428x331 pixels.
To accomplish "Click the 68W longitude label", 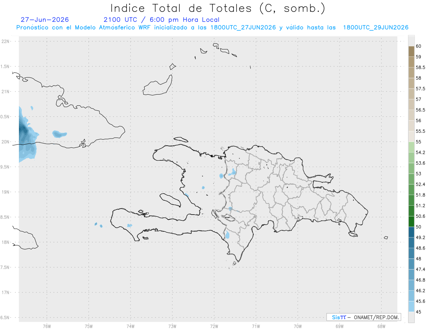I will point(381,326).
